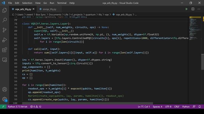
Task: Click vqe breadcrumb segment
Action: click(107, 15)
